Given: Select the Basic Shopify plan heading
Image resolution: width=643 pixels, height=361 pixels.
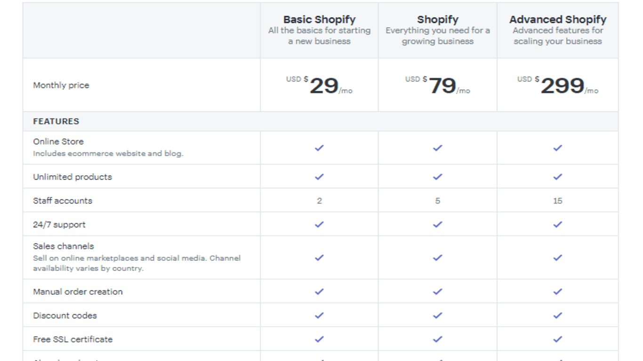Looking at the screenshot, I should point(319,20).
